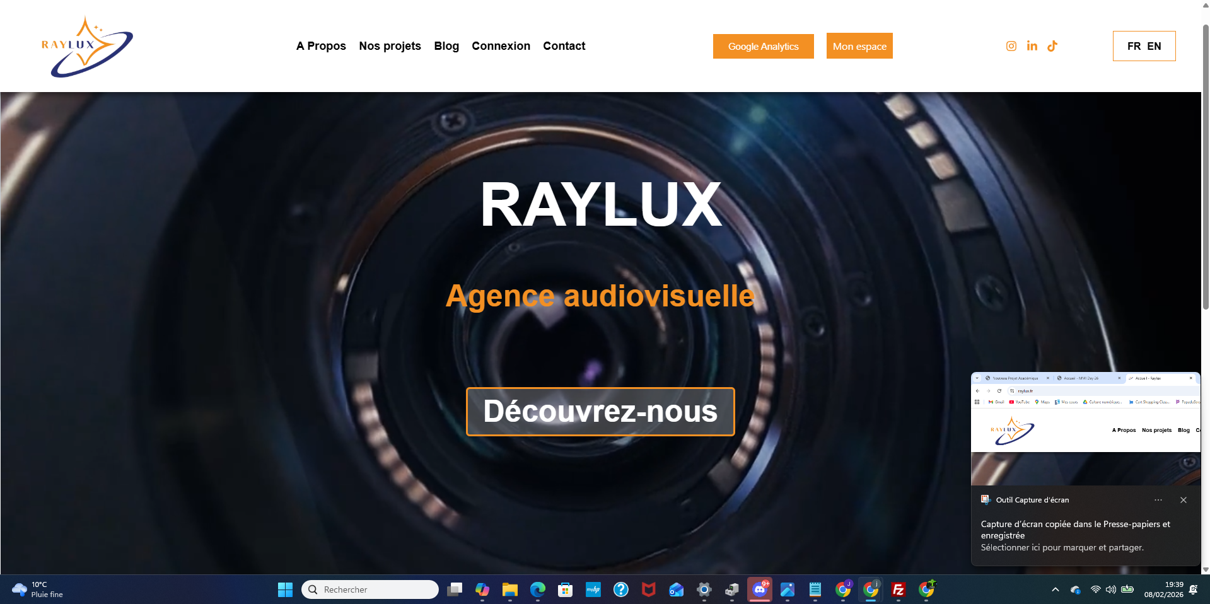Open Raylux TikTok profile icon
Image resolution: width=1210 pixels, height=604 pixels.
click(x=1052, y=46)
